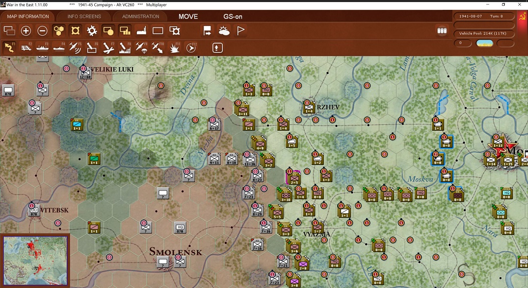Click the Vehicle Pool 214K readout
Viewport: 528px width, 288px height.
tap(484, 33)
